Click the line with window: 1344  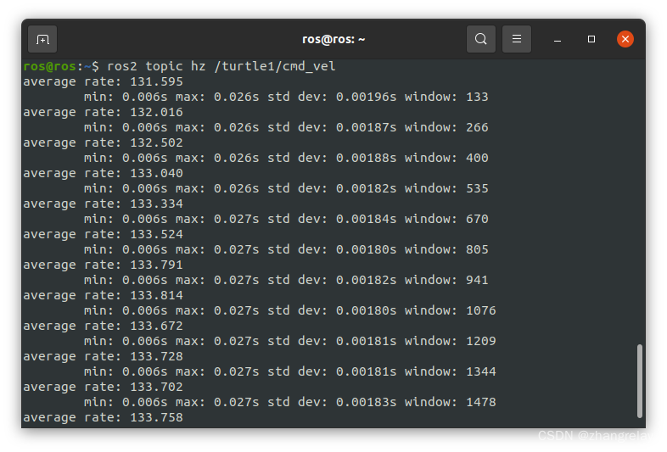click(x=289, y=371)
